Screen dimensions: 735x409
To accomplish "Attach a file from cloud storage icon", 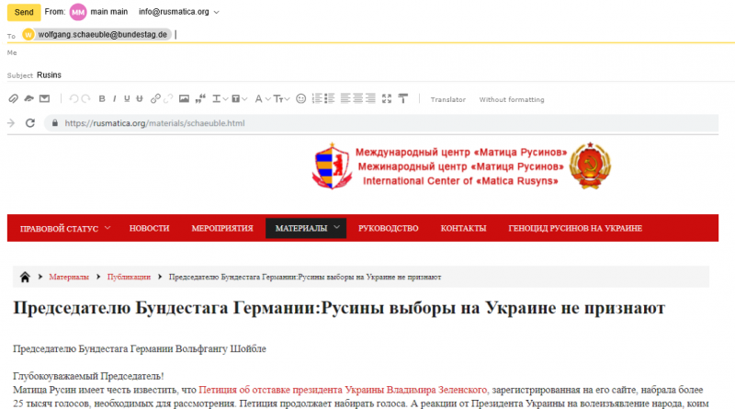I will point(29,98).
